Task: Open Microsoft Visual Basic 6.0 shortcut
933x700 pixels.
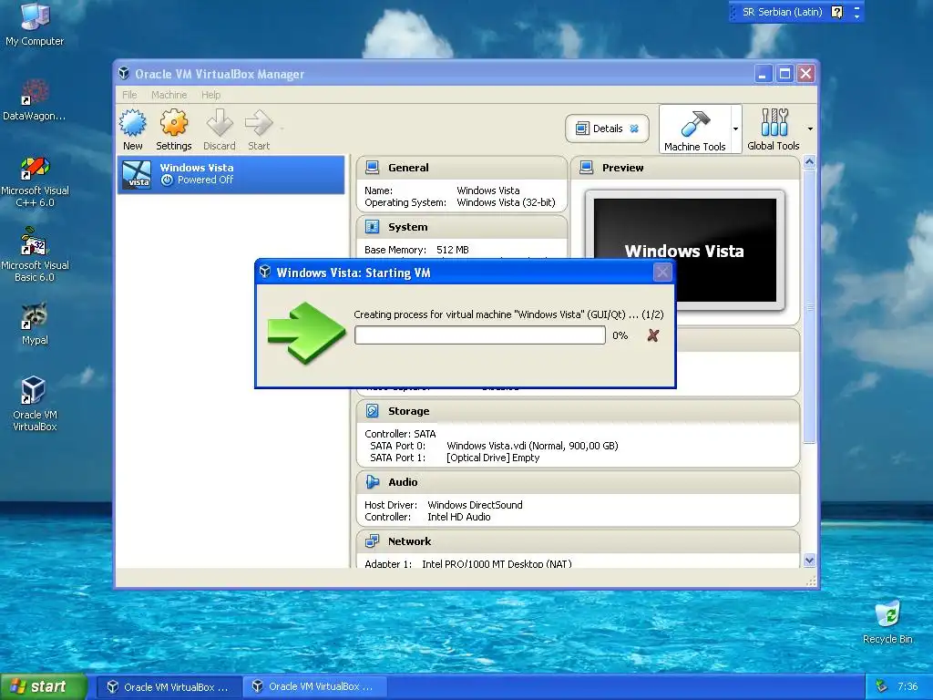Action: [x=35, y=256]
